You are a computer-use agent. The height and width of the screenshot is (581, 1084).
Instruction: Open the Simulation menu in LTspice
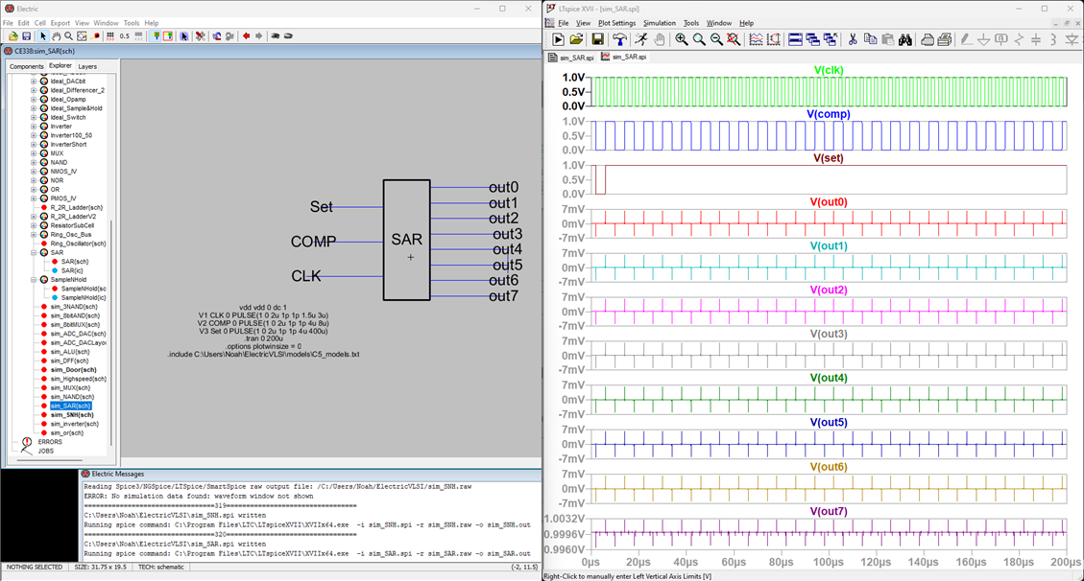(659, 23)
